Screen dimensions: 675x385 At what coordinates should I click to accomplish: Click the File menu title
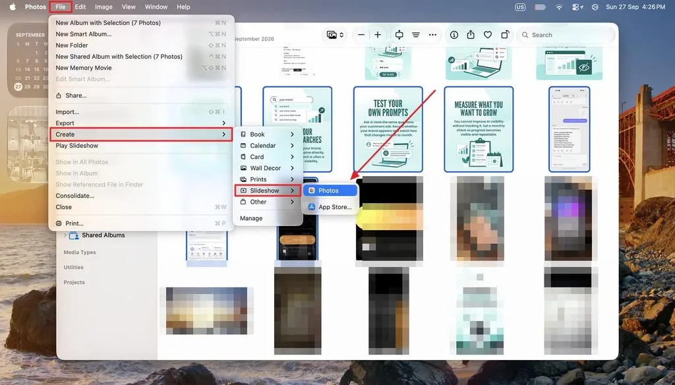61,7
